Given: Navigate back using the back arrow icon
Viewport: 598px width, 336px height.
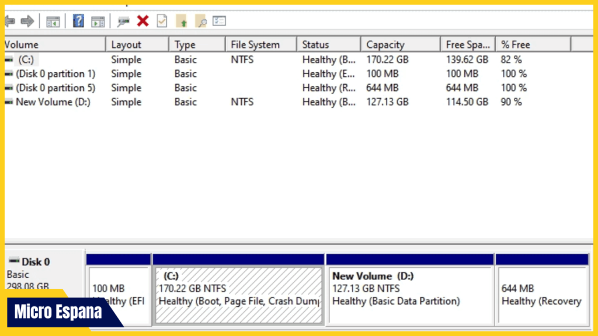Looking at the screenshot, I should [9, 21].
